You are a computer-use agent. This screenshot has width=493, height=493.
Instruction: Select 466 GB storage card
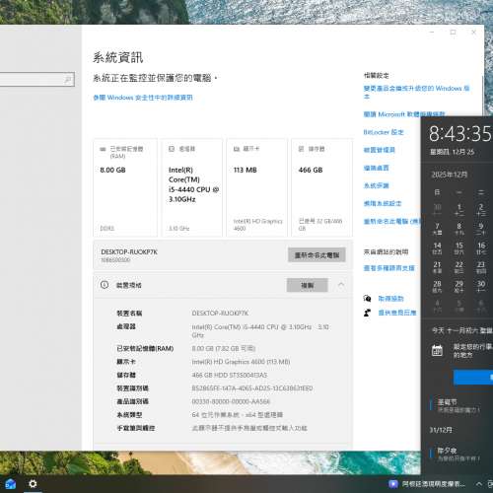[x=321, y=187]
